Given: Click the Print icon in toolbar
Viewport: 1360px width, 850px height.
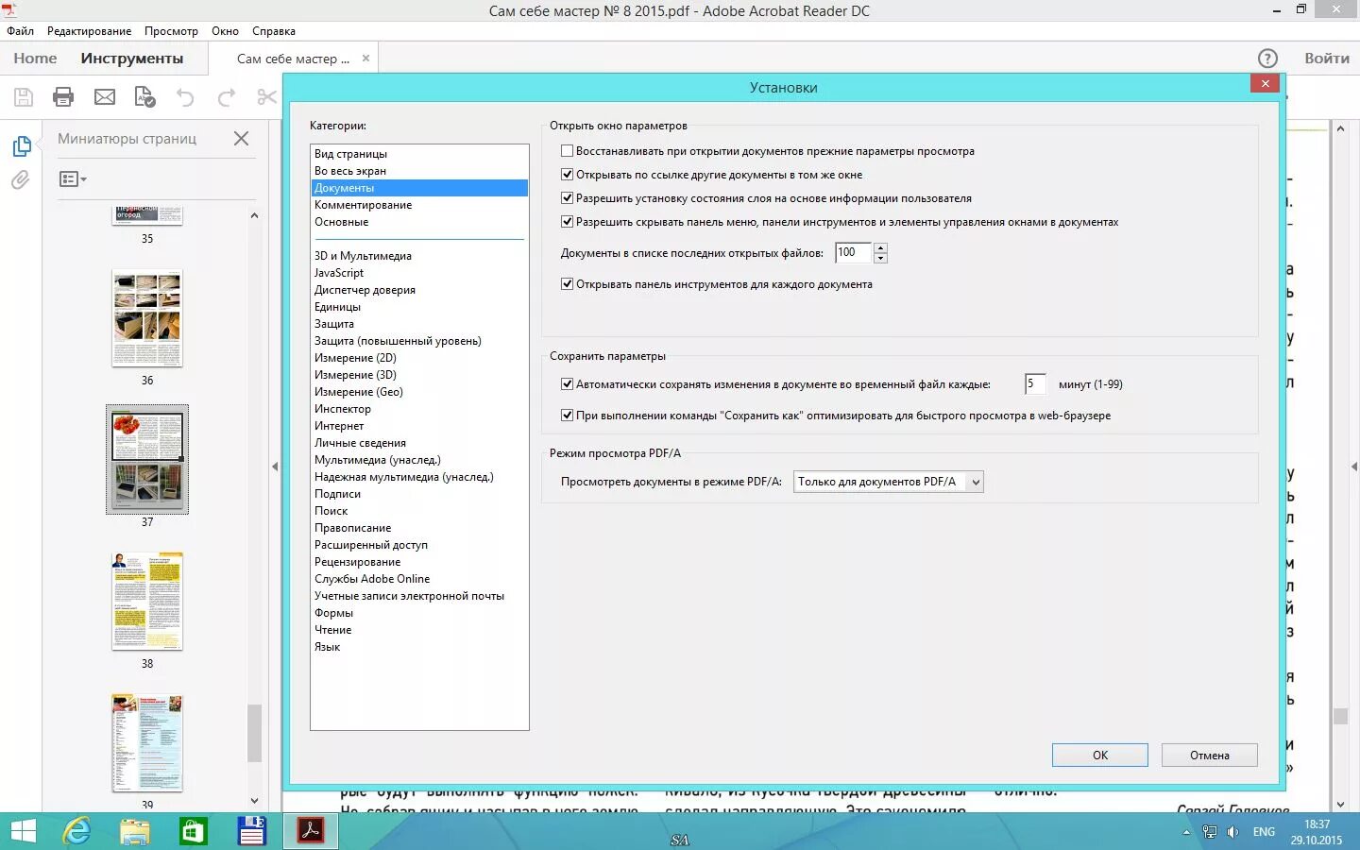Looking at the screenshot, I should [63, 96].
